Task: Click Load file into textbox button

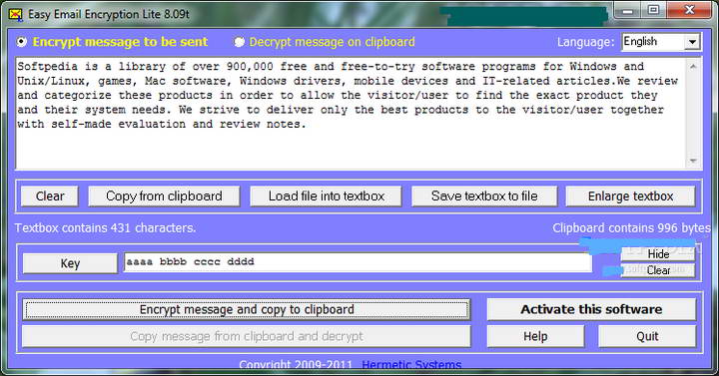Action: pyautogui.click(x=326, y=196)
